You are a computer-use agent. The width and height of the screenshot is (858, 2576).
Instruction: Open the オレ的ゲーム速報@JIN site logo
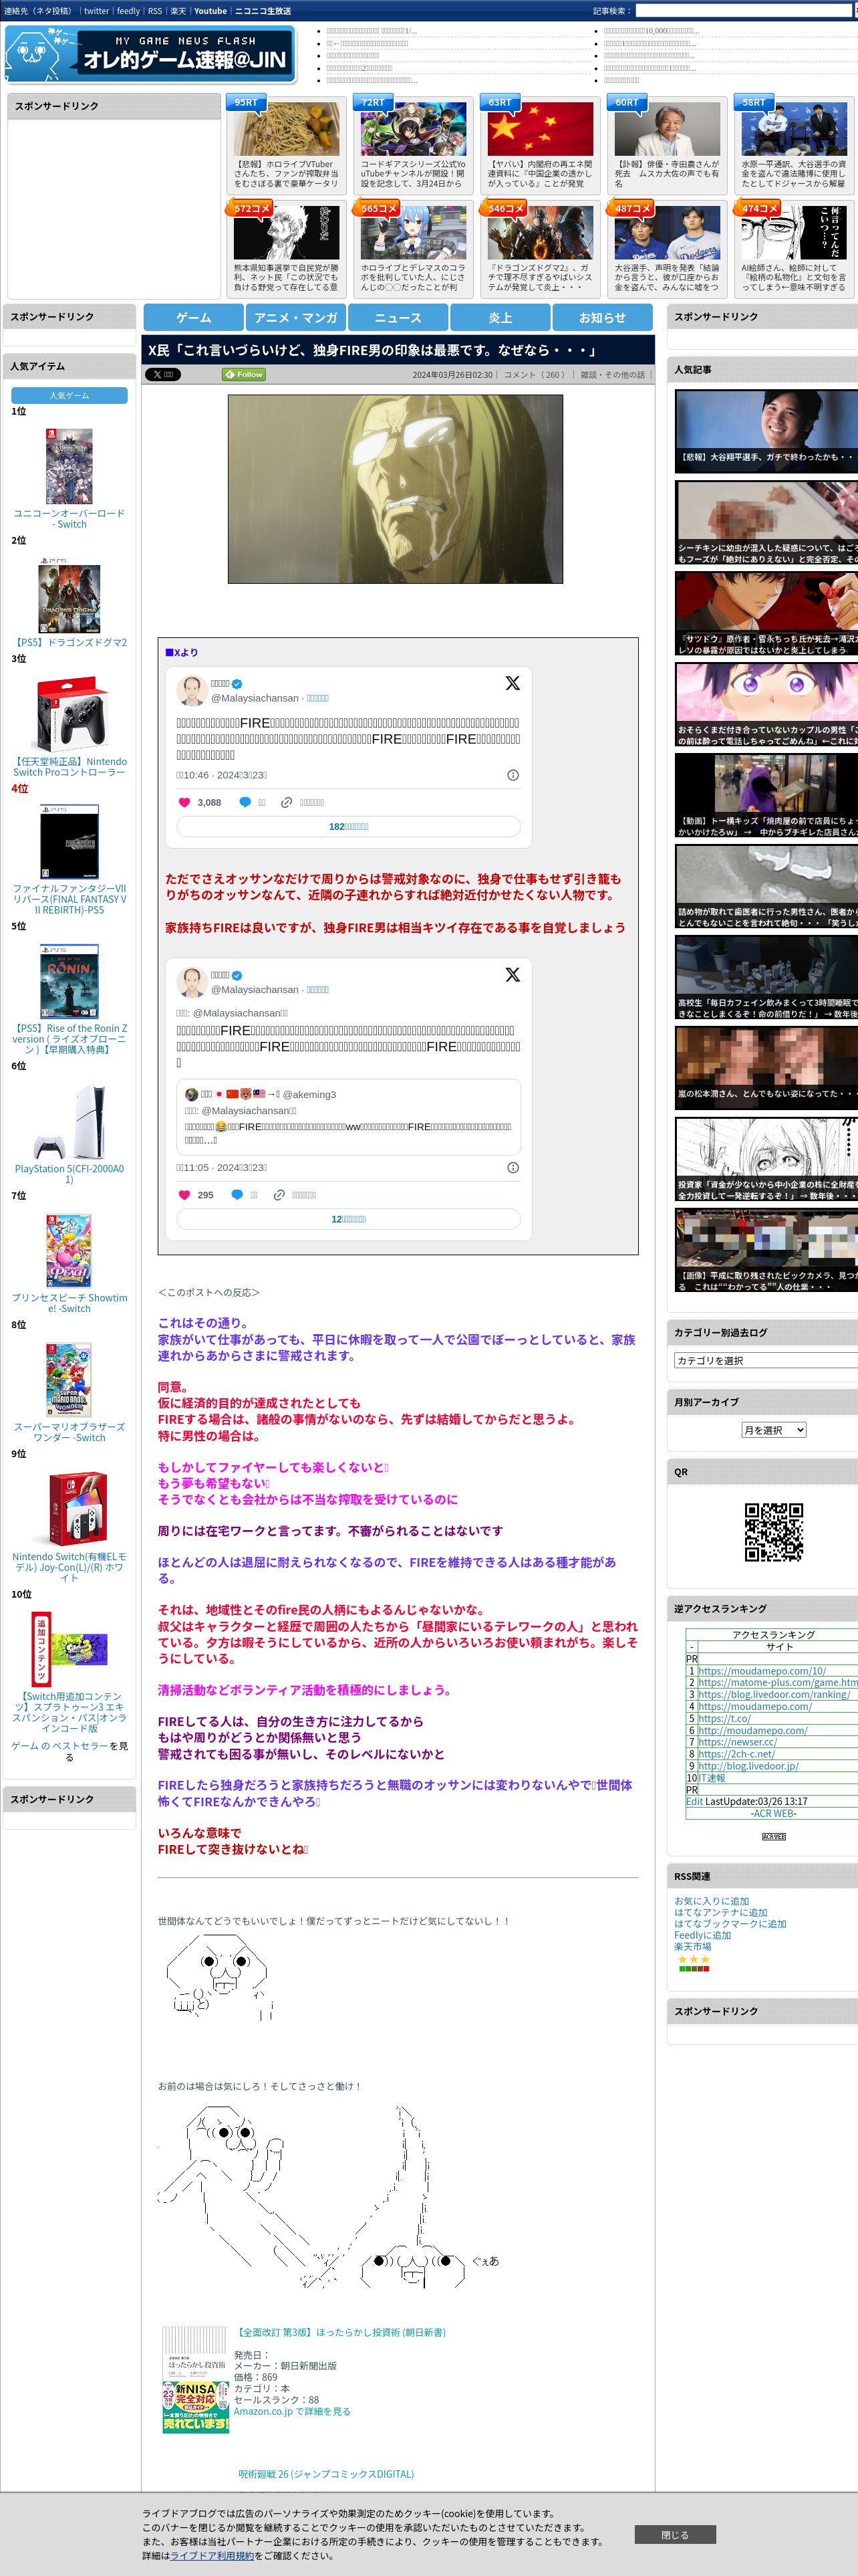point(150,55)
